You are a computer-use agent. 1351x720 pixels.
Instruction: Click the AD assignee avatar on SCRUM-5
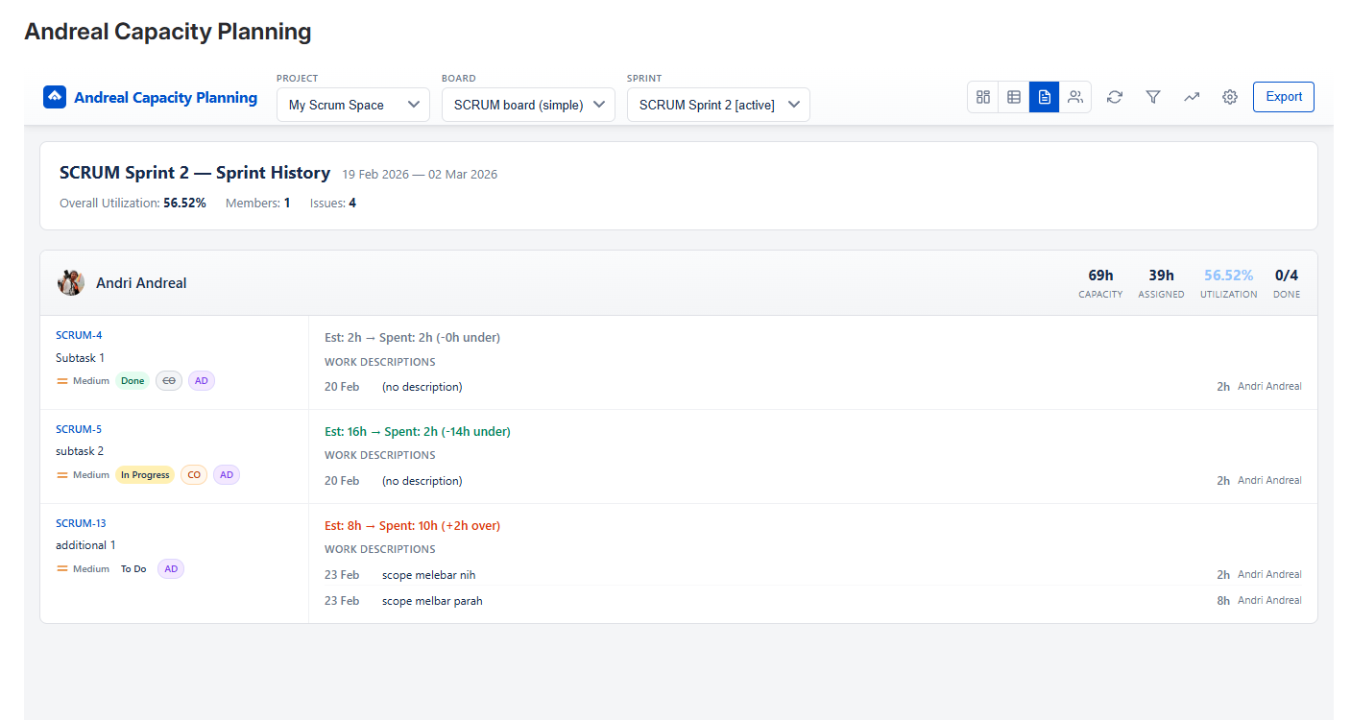pos(226,474)
